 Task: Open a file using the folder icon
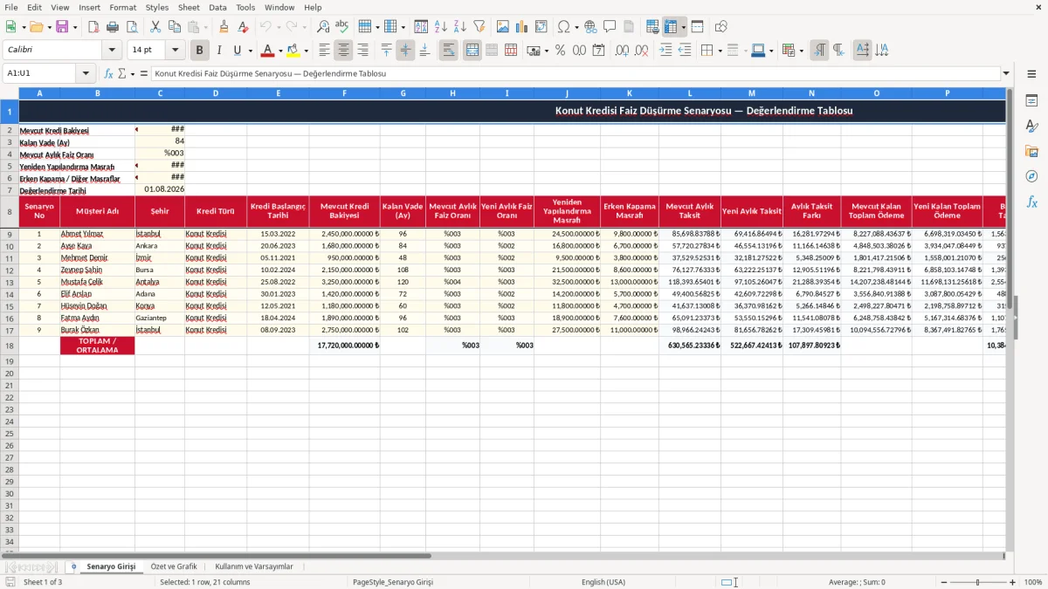35,27
